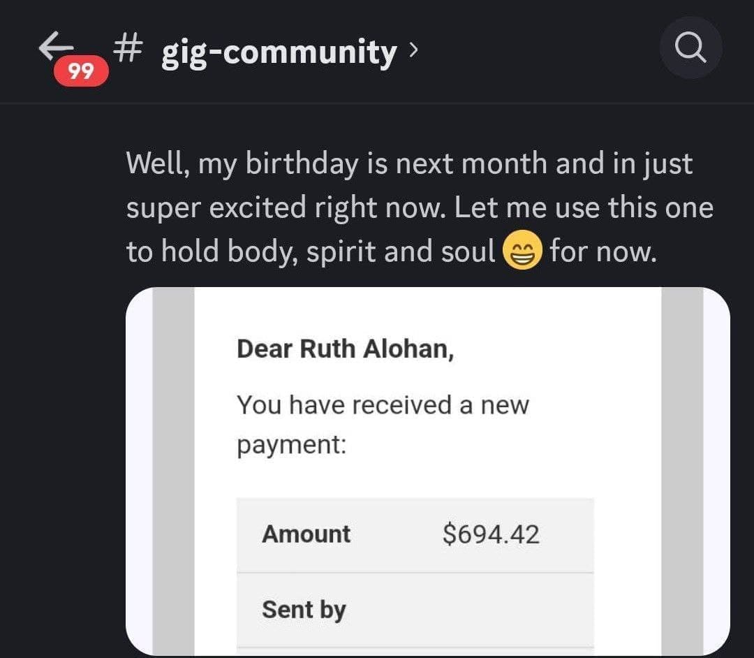Tap the red 99 unread badge
Viewport: 754px width, 658px height.
coord(81,71)
